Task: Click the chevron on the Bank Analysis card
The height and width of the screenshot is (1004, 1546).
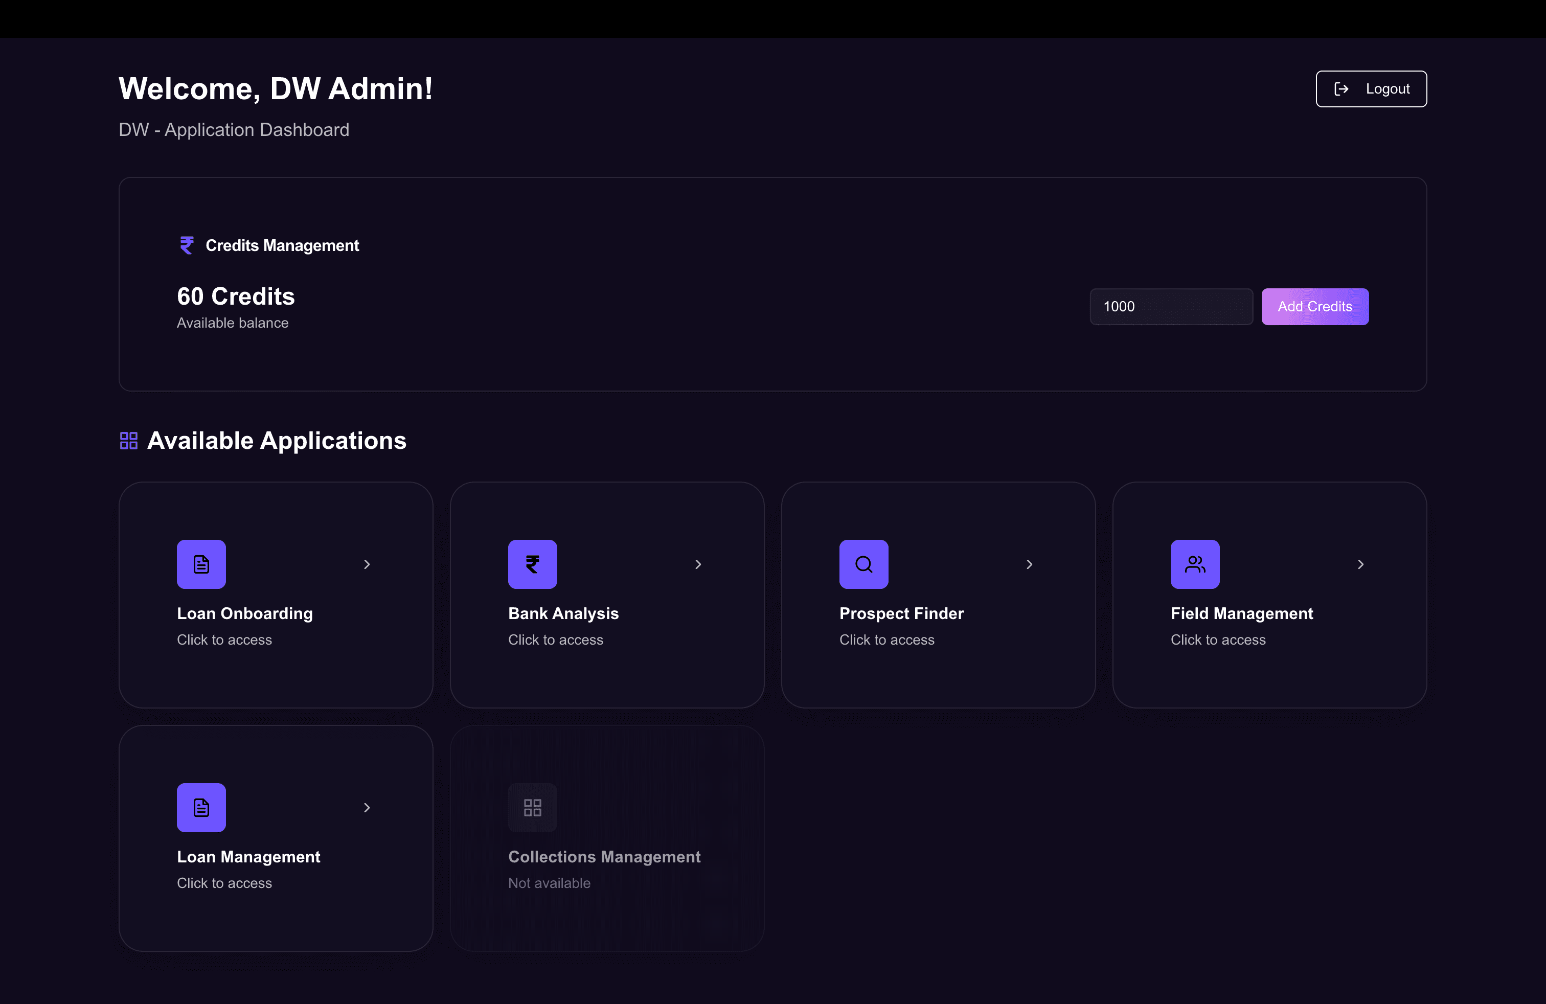Action: click(698, 564)
